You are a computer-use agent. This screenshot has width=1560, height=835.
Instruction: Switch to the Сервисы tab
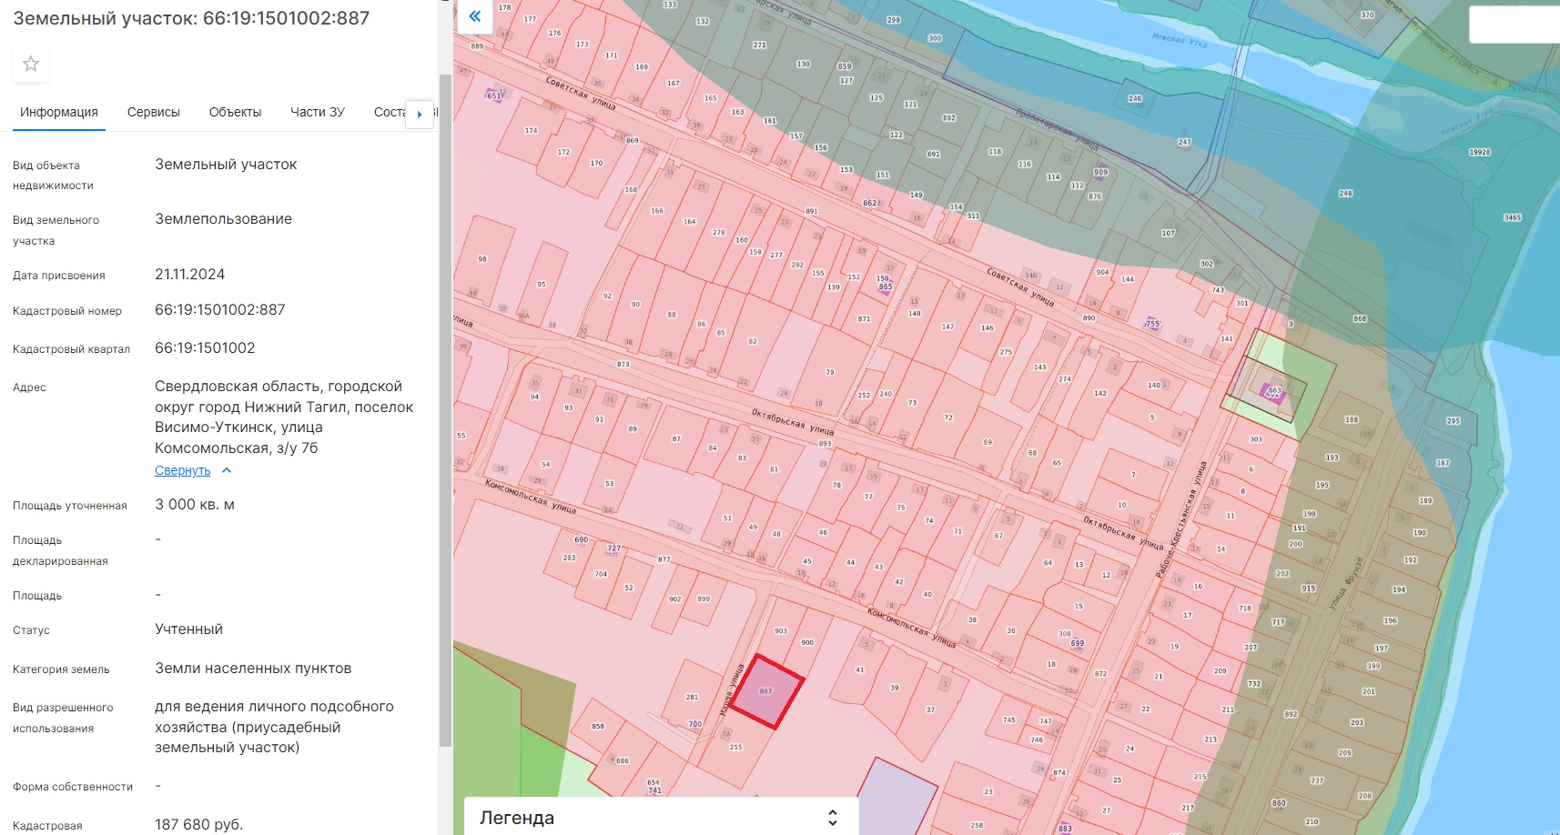[153, 112]
